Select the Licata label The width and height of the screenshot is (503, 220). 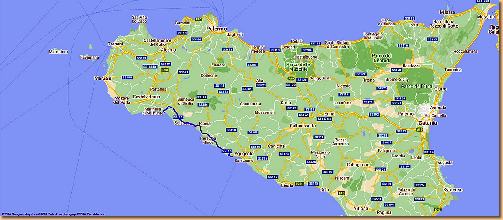pyautogui.click(x=287, y=186)
